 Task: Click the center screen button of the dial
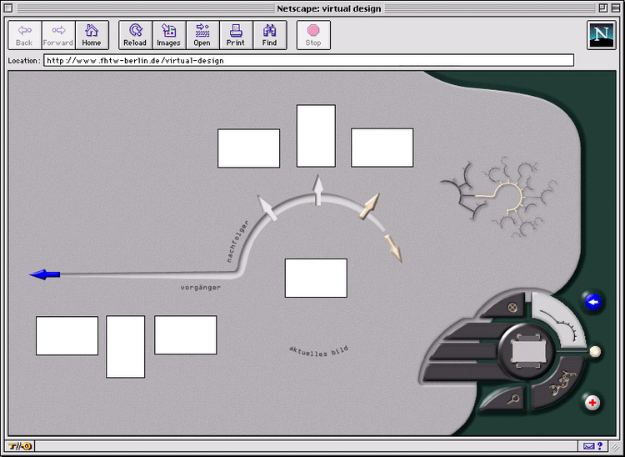(527, 352)
